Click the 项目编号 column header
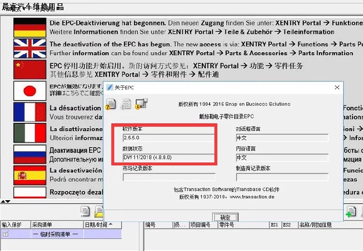Image resolution: width=363 pixels, height=251 pixels. [203, 224]
